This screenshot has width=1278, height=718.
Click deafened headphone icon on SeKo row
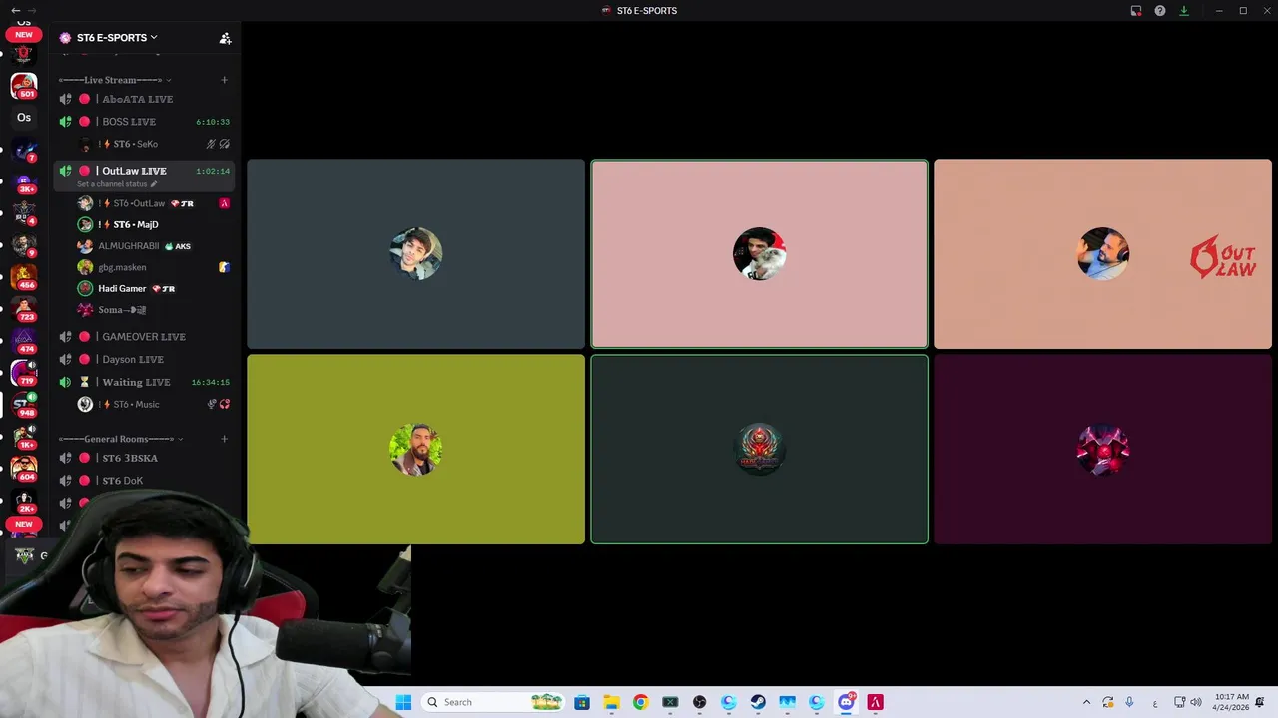coord(225,144)
